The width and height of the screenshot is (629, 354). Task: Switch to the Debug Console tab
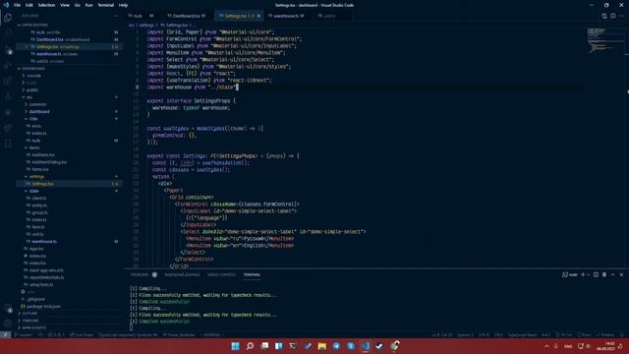pos(221,274)
